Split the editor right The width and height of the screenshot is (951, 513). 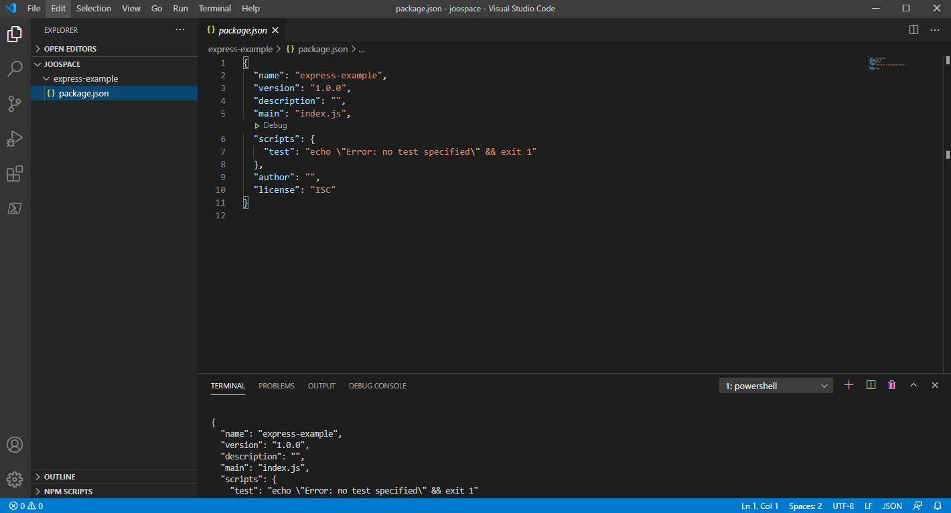click(913, 30)
